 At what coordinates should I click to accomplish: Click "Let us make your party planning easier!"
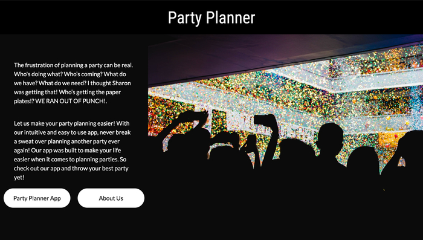click(65, 124)
